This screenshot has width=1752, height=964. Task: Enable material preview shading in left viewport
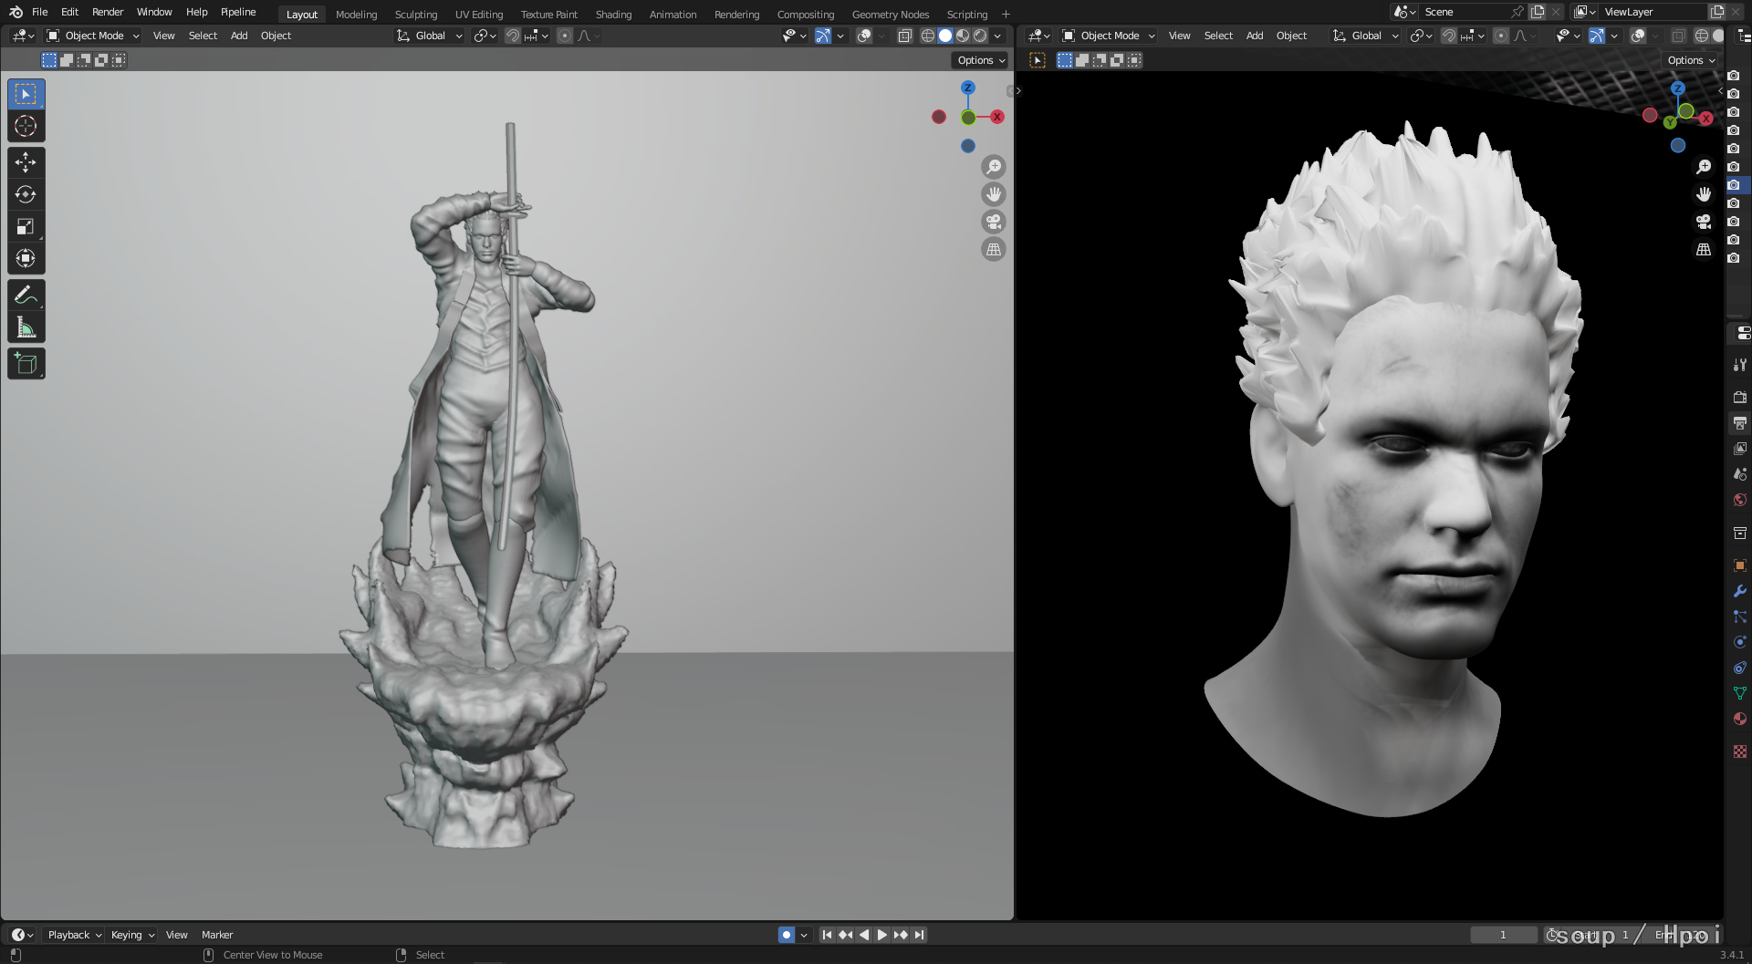click(x=963, y=36)
